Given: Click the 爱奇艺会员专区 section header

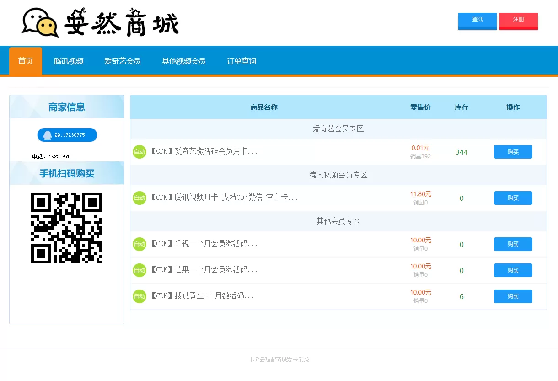Looking at the screenshot, I should tap(338, 129).
